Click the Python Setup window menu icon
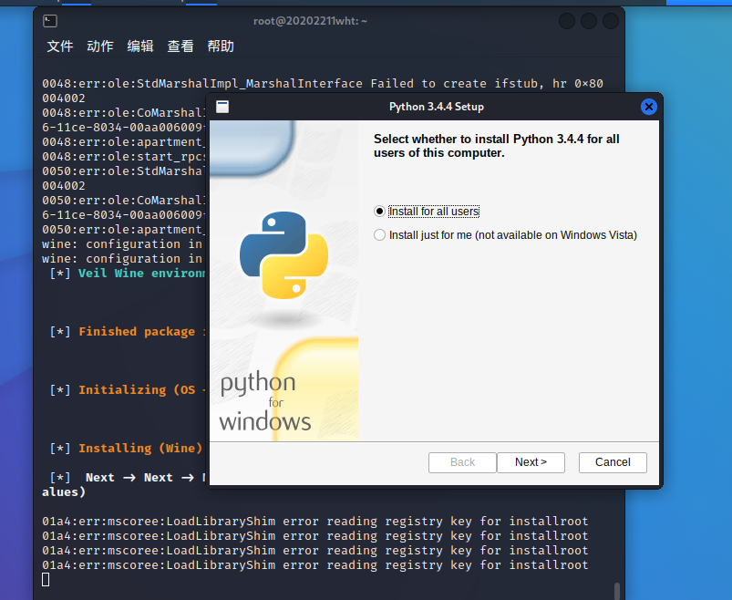This screenshot has height=600, width=732. [x=222, y=107]
